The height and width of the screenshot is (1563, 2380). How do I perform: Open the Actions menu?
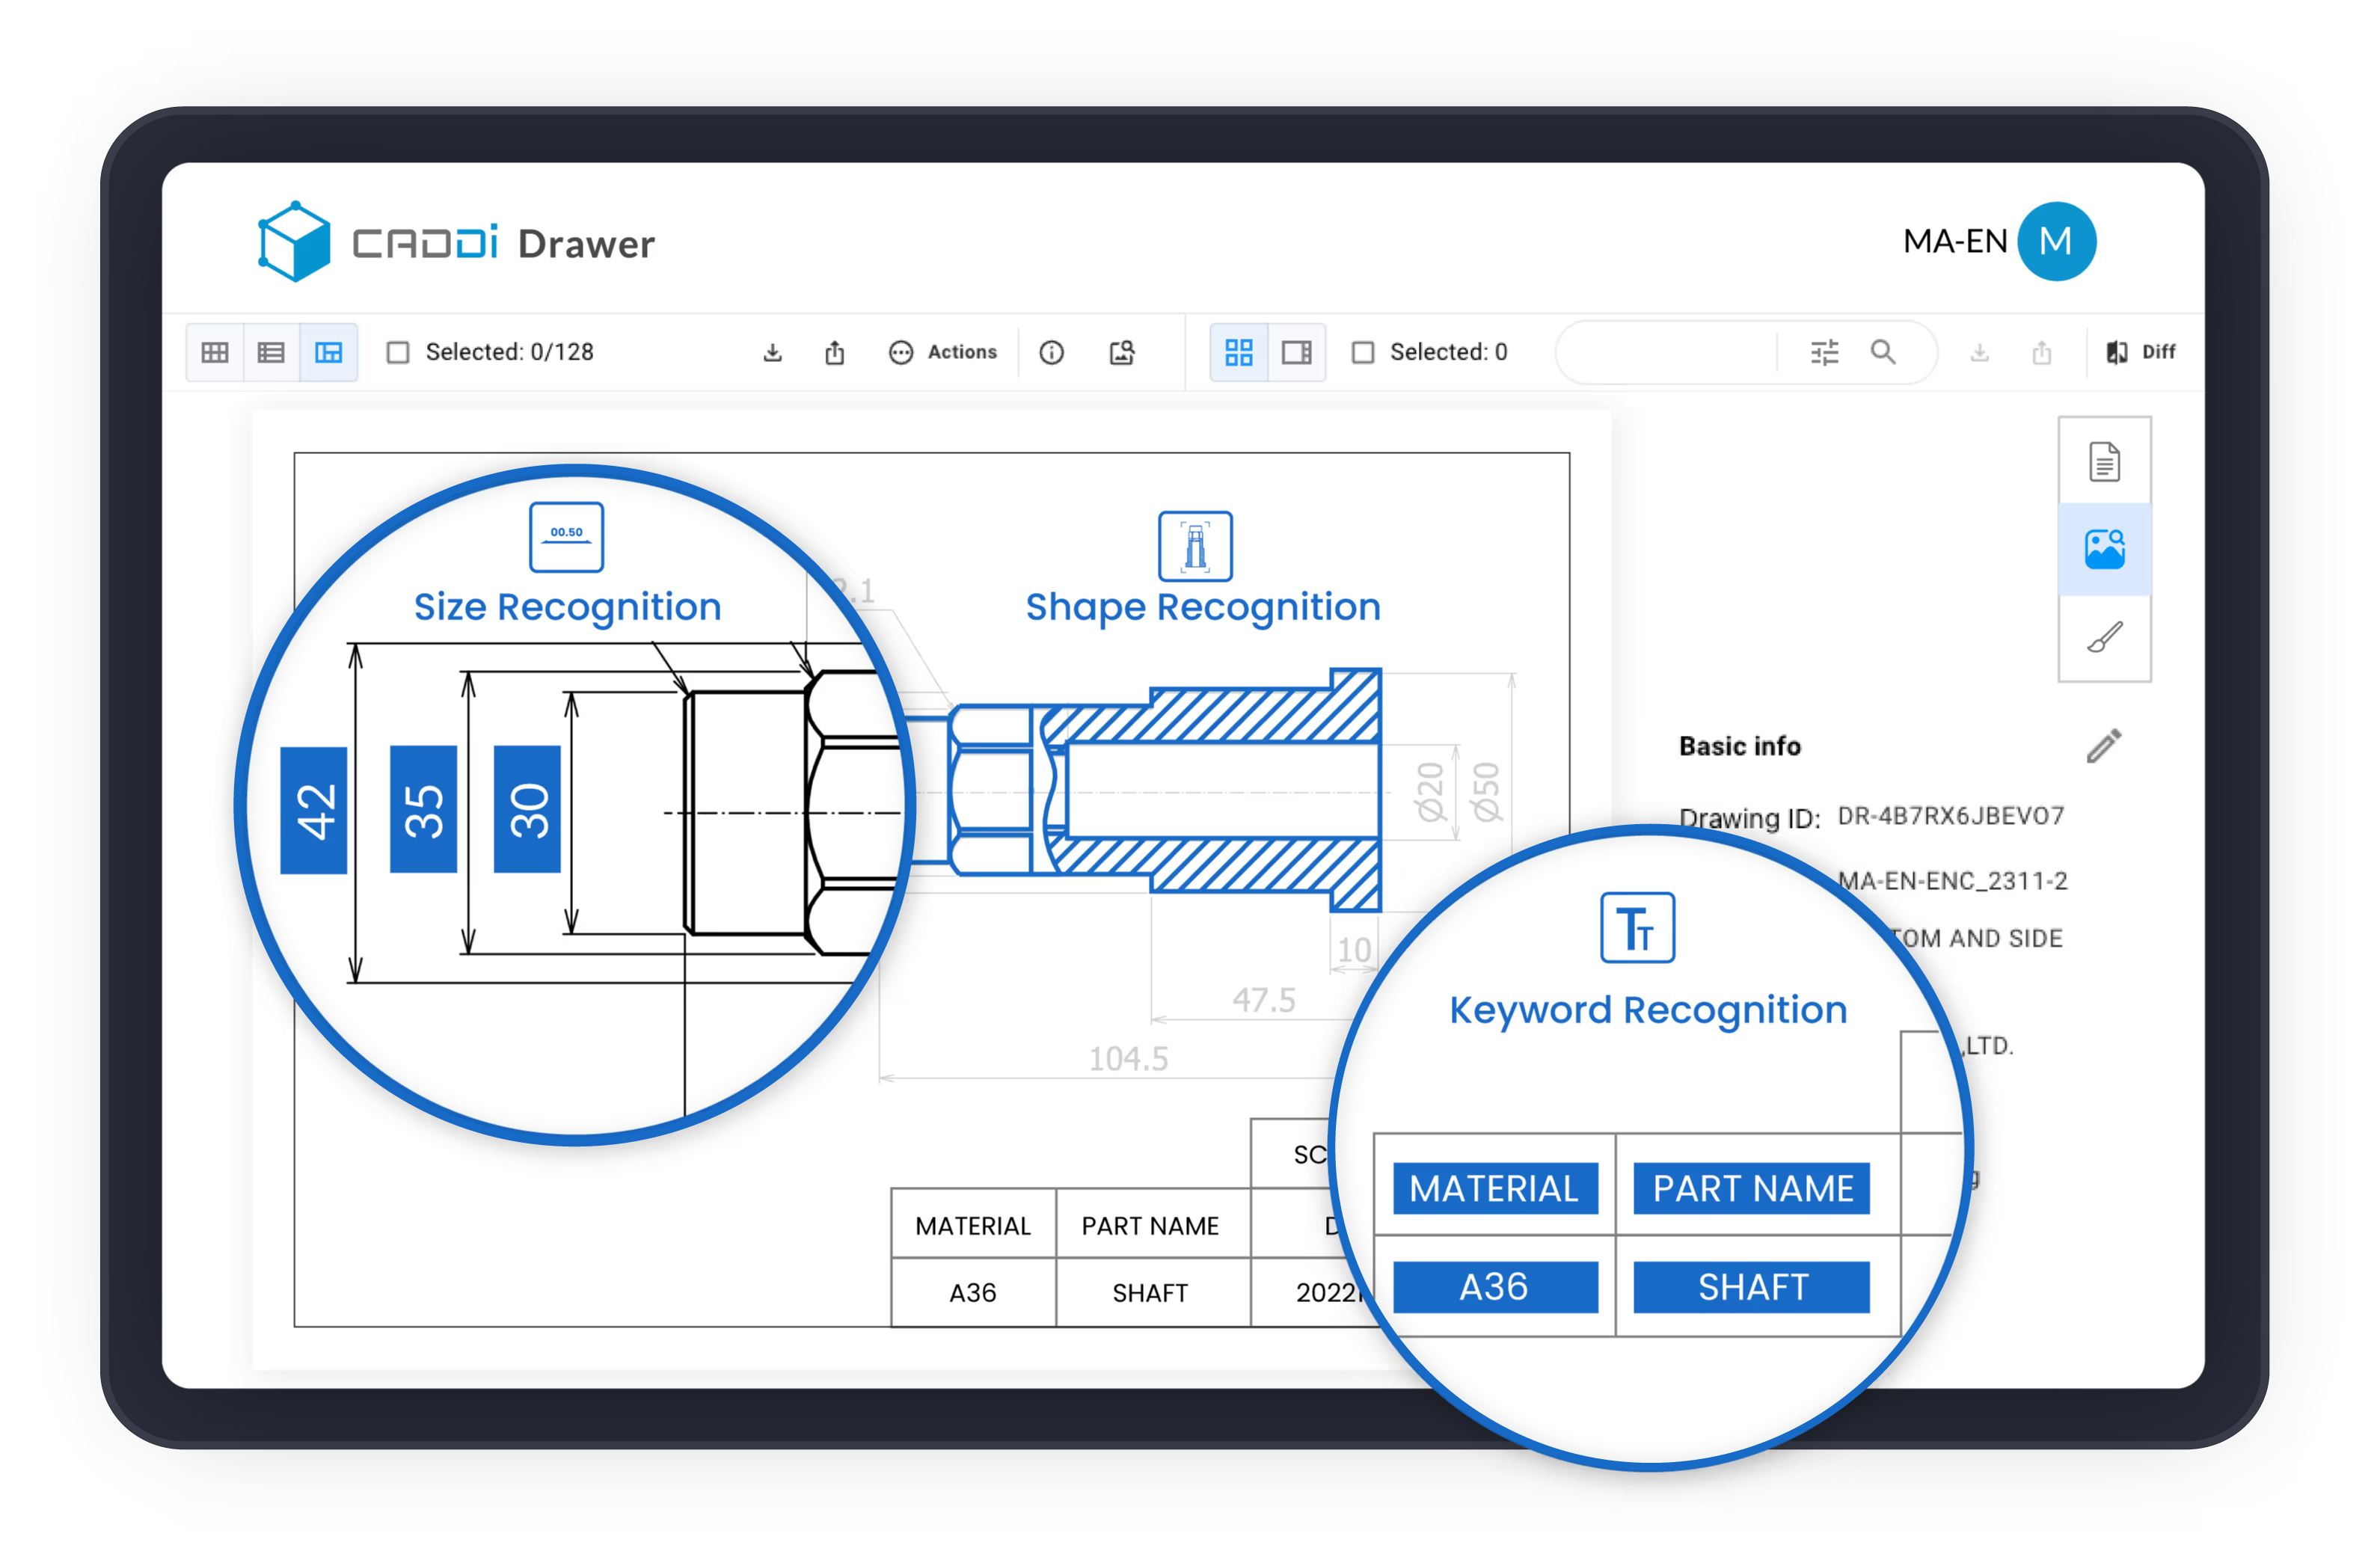[x=943, y=352]
